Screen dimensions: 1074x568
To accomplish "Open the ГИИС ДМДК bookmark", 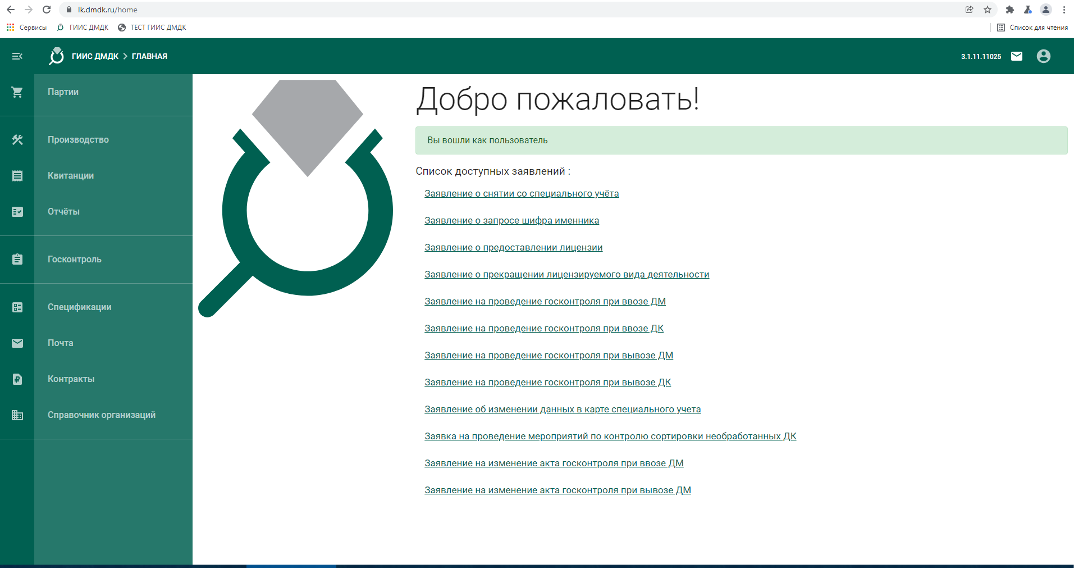I will point(83,27).
